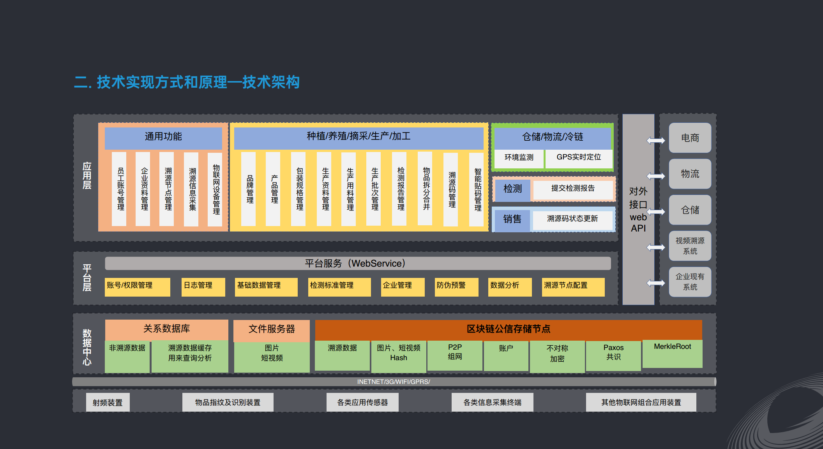Click the 物流 box on right
Image resolution: width=823 pixels, height=449 pixels.
pos(690,174)
